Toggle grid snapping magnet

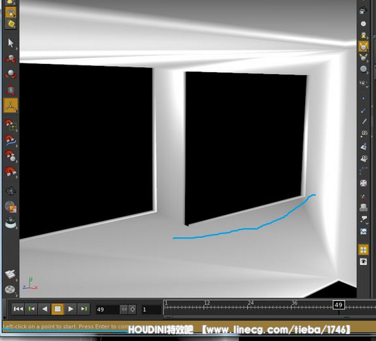pos(11,125)
